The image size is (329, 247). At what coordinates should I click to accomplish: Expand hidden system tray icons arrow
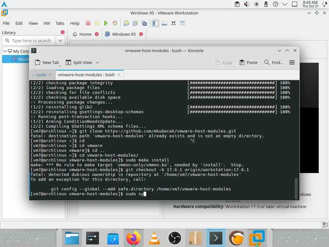(x=285, y=4)
